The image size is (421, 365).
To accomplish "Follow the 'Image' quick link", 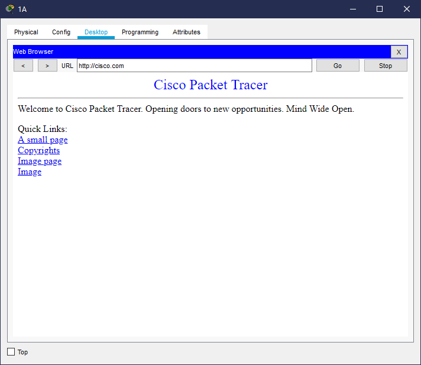I will click(30, 172).
